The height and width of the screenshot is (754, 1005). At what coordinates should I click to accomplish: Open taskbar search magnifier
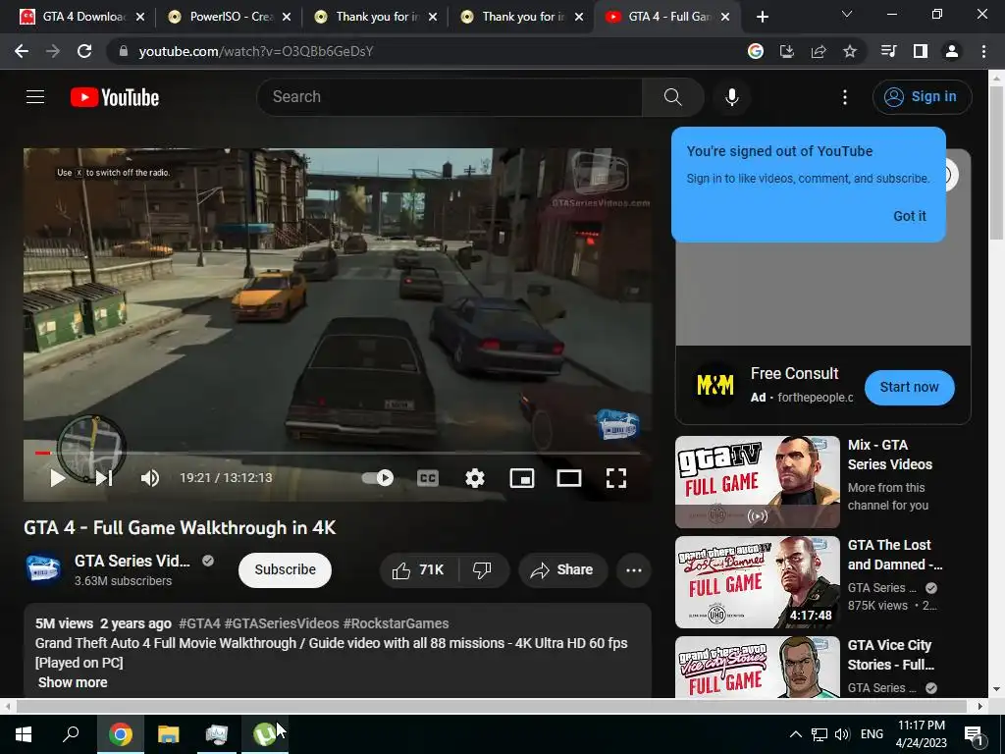point(71,734)
